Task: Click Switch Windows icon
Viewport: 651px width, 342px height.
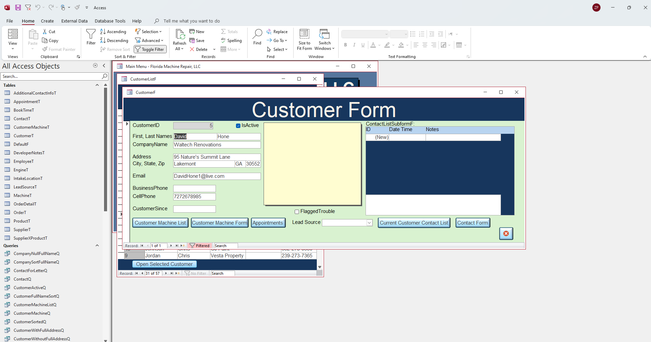Action: coord(324,34)
